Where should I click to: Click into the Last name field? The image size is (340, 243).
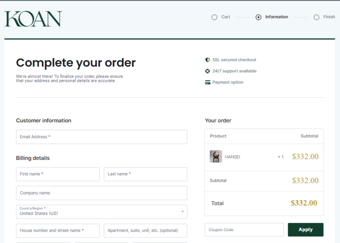pos(145,174)
